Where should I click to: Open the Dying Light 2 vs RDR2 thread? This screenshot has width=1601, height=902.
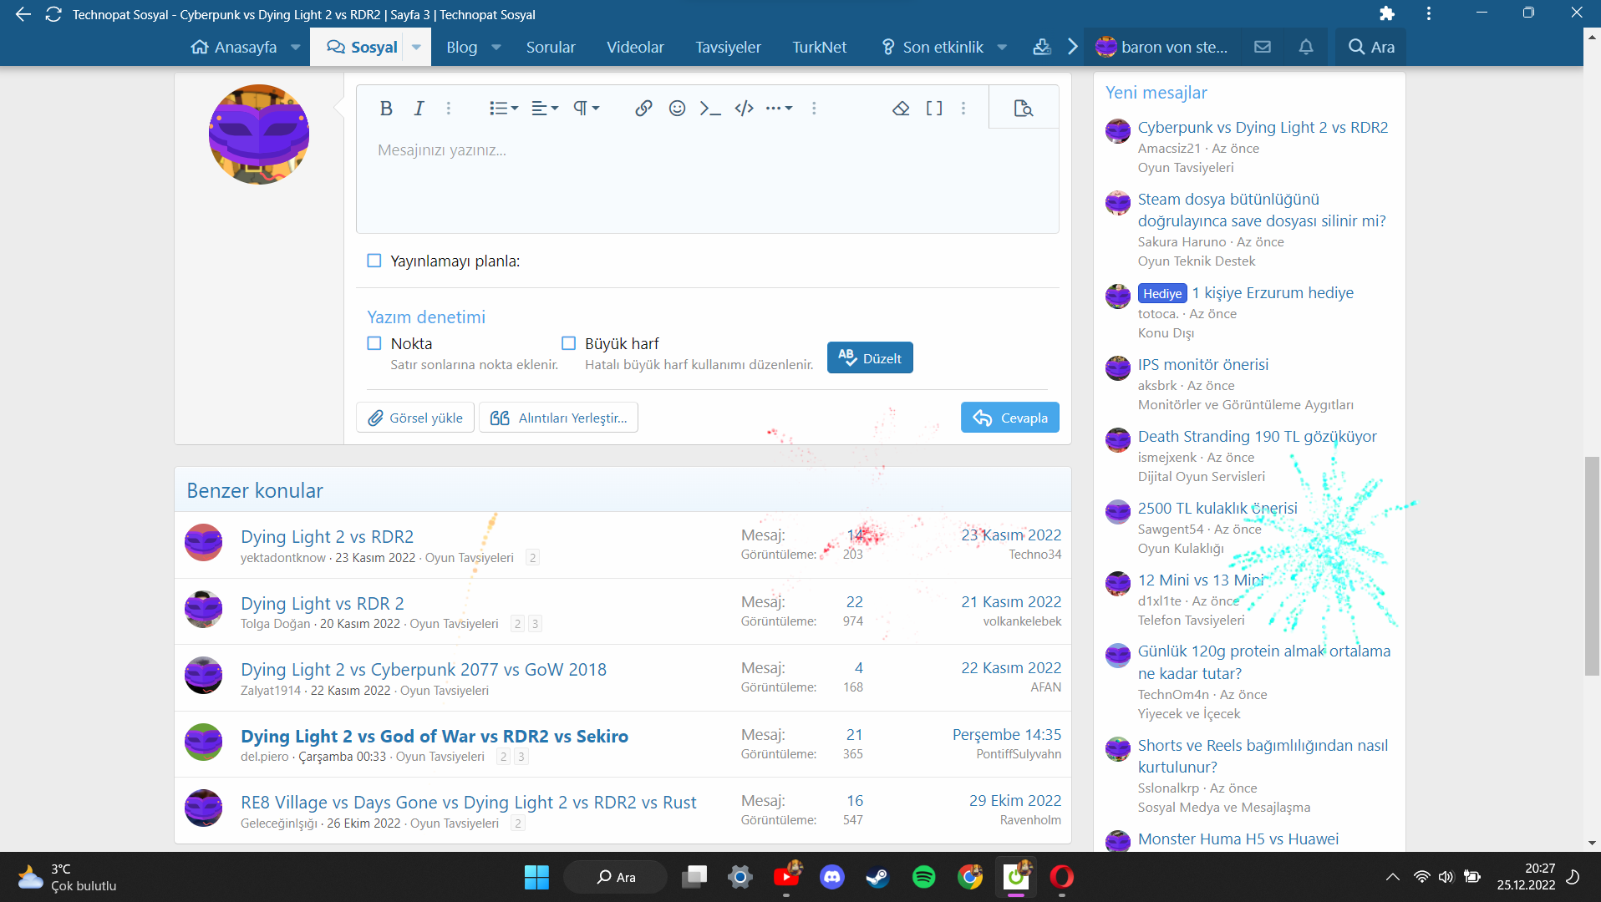tap(327, 536)
